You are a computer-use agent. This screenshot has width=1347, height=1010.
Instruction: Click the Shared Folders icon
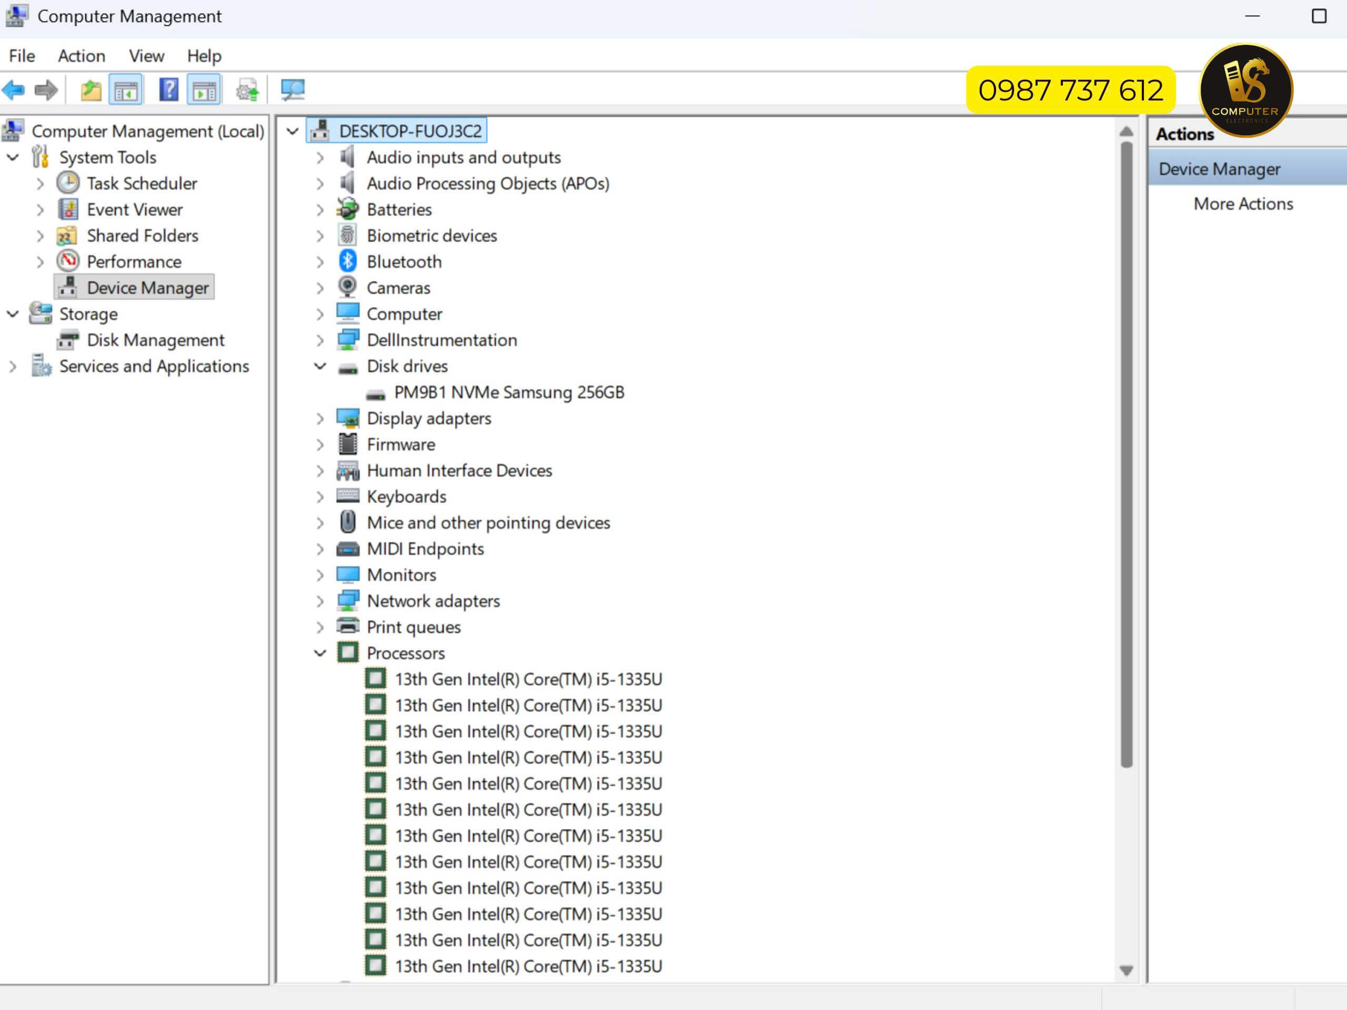[x=66, y=235]
